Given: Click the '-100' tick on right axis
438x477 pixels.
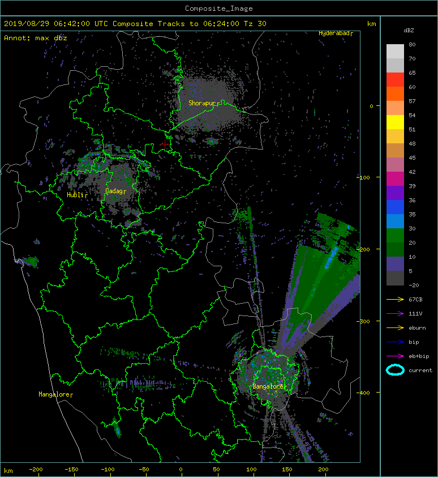Looking at the screenshot, I should click(x=363, y=177).
